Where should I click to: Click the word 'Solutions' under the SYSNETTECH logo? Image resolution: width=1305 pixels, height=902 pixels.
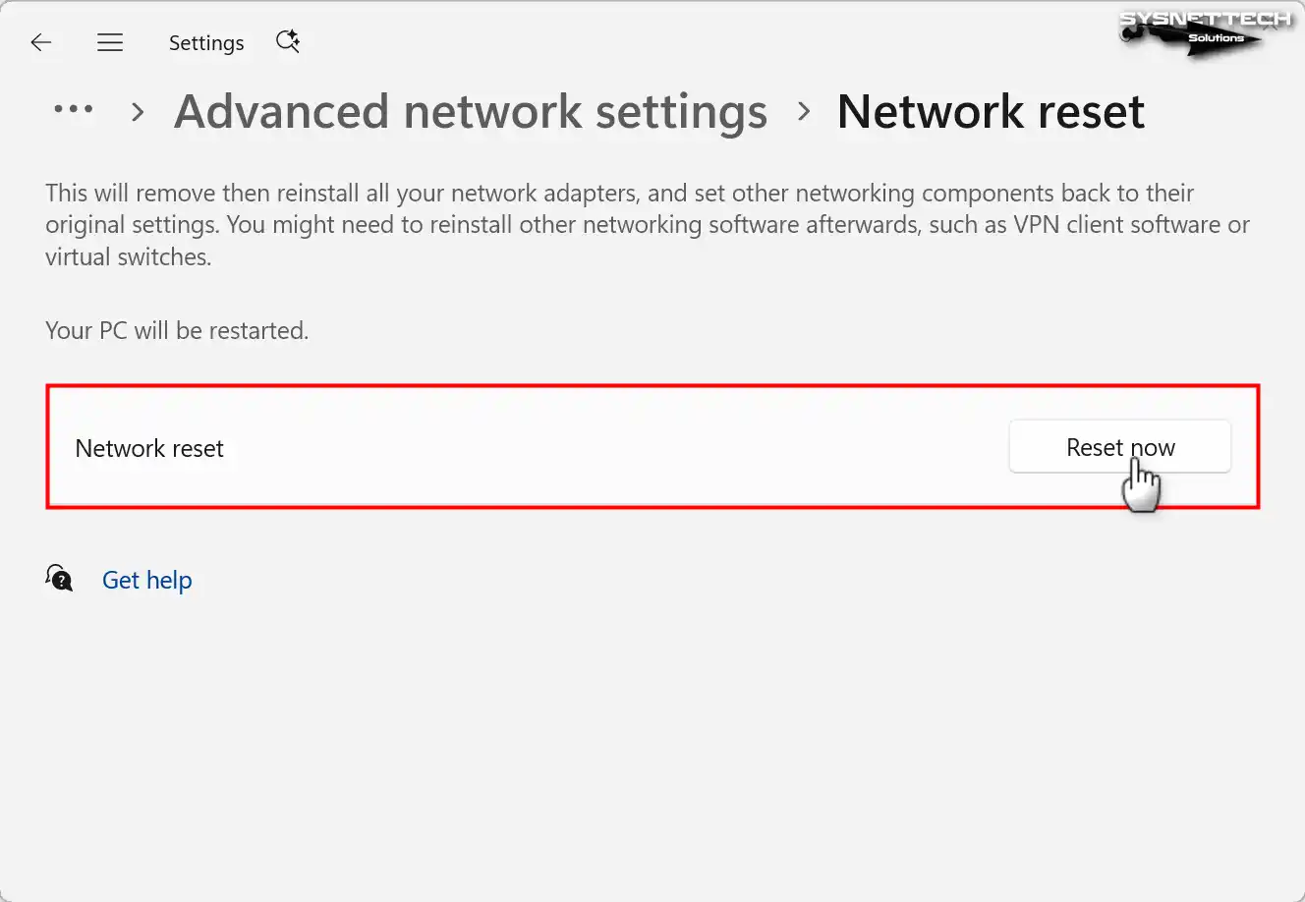coord(1217,38)
